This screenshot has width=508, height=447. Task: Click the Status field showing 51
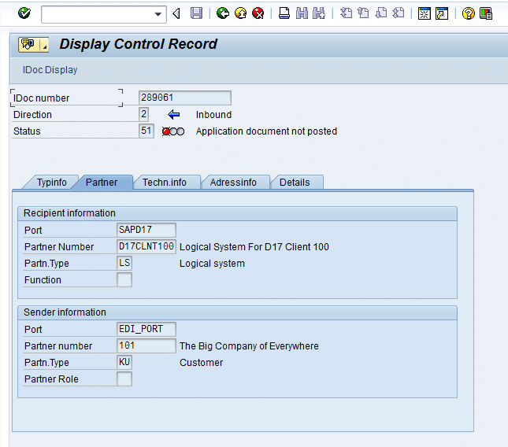click(x=146, y=131)
